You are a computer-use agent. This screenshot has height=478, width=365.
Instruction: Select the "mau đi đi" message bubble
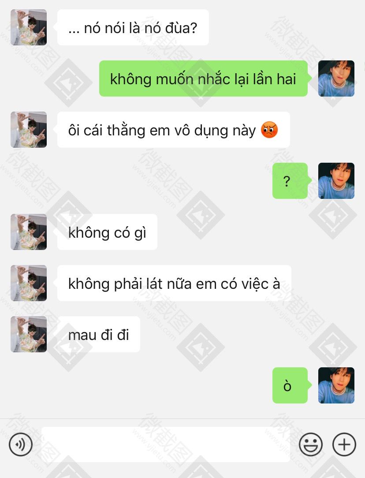(99, 334)
